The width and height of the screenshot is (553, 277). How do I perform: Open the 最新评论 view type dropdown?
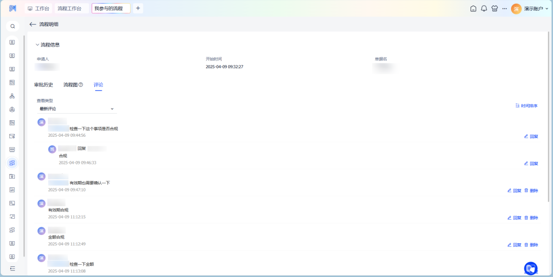(x=76, y=109)
